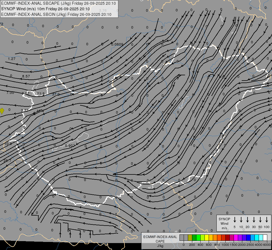This screenshot has width=272, height=250.
Task: Click the faded value 3.76 near the top
Action: click(x=103, y=11)
